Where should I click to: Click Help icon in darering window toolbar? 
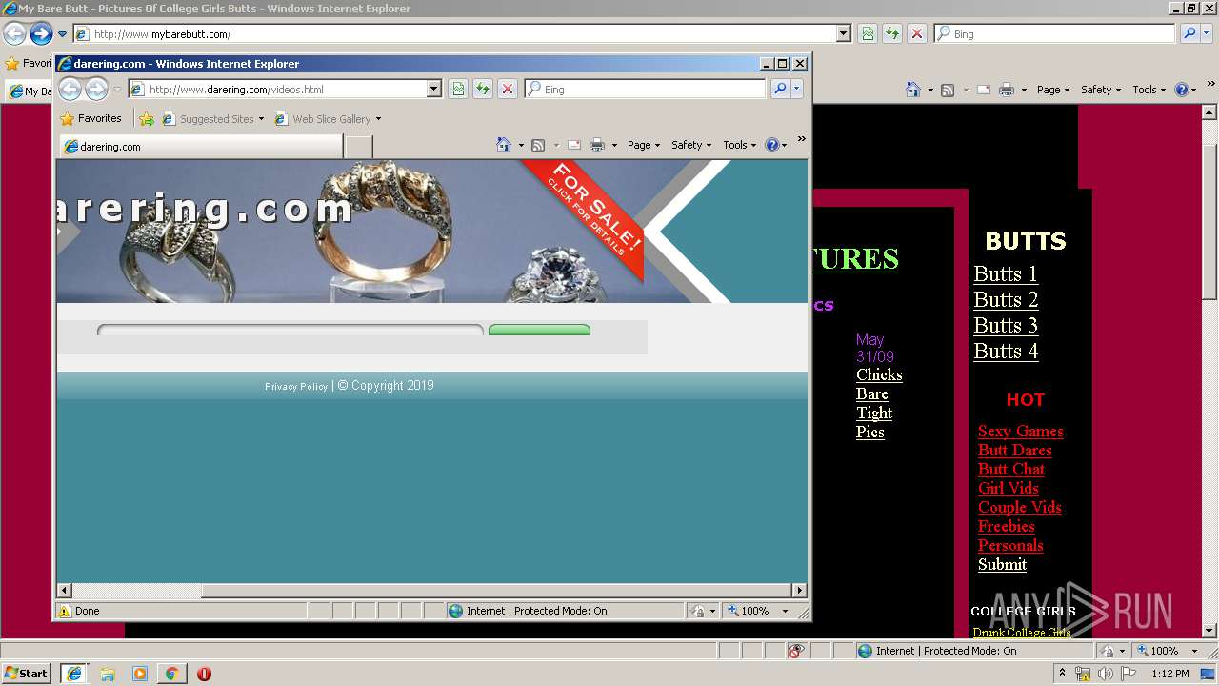771,145
